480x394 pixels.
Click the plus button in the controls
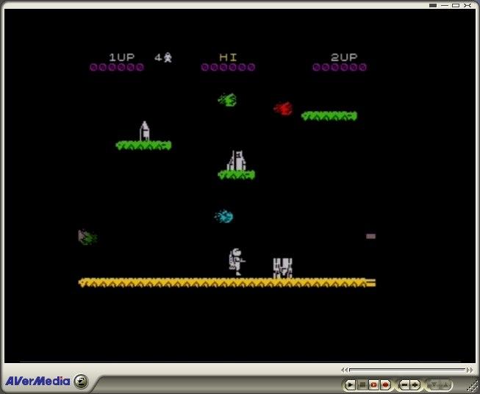[x=415, y=384]
